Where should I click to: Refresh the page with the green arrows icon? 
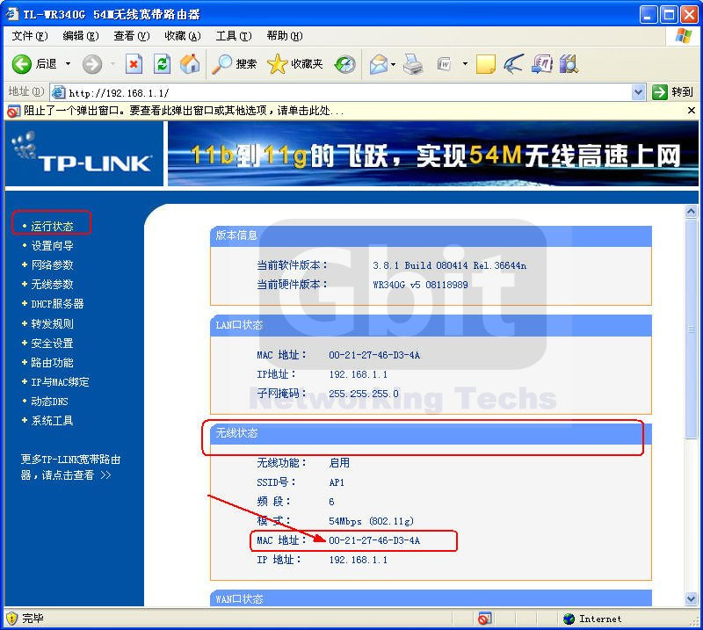[162, 64]
